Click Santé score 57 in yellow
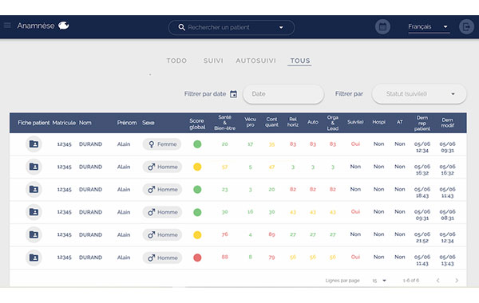 coord(225,167)
